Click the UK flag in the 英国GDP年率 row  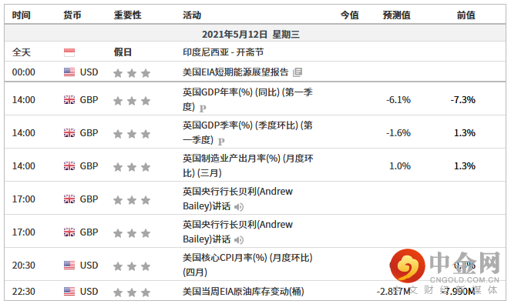[69, 99]
